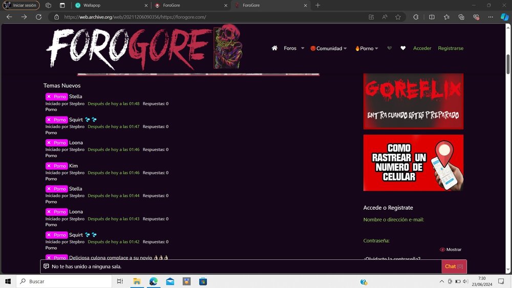Image resolution: width=512 pixels, height=288 pixels.
Task: Click Acceder in the navigation bar
Action: point(422,48)
